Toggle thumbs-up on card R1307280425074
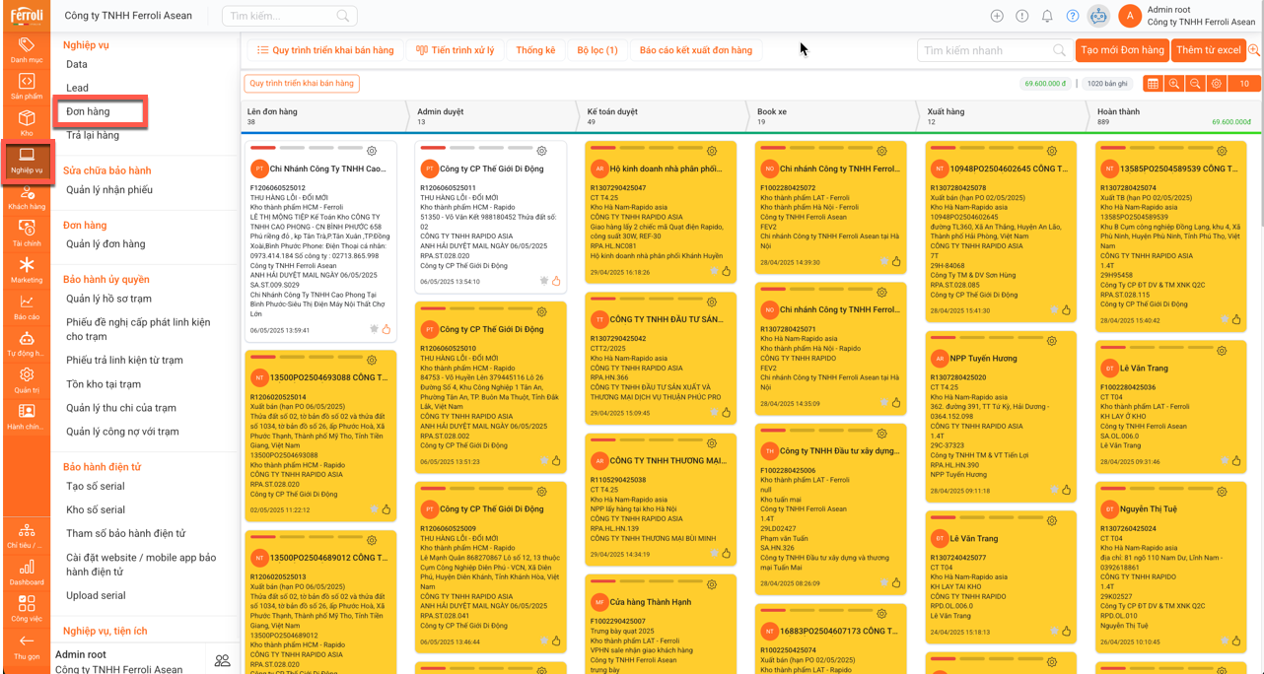 [x=1236, y=319]
